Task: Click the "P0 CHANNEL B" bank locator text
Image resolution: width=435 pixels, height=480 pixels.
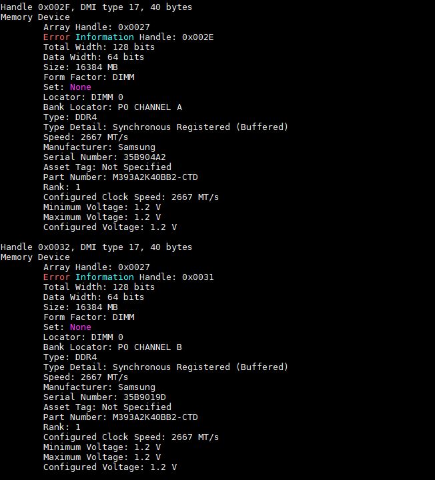Action: [x=149, y=347]
